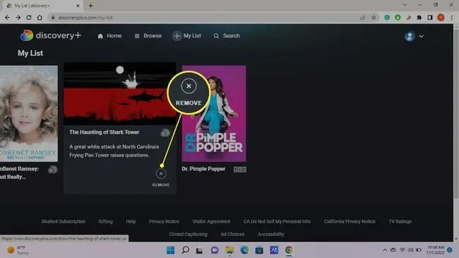Open CA Do Not Sell My Personal Info link
The width and height of the screenshot is (459, 258).
277,221
